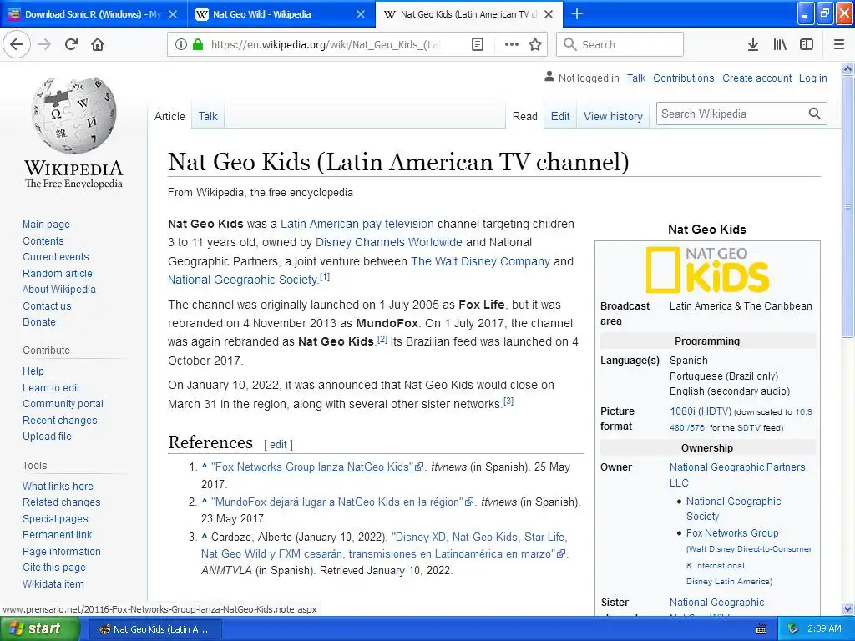Image resolution: width=855 pixels, height=641 pixels.
Task: Open the browser home page
Action: click(x=98, y=44)
